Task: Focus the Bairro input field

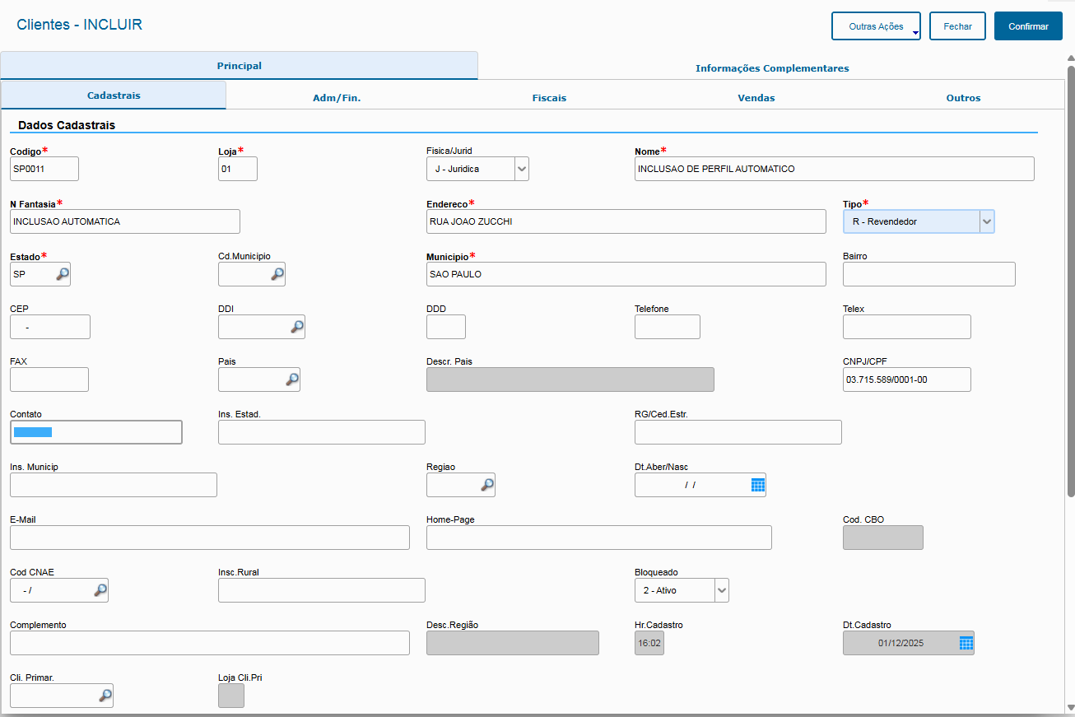Action: (x=929, y=274)
